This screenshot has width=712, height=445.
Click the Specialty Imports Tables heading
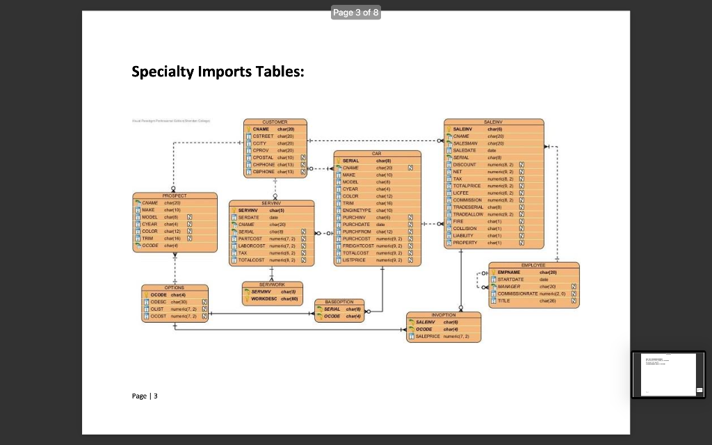click(x=218, y=72)
